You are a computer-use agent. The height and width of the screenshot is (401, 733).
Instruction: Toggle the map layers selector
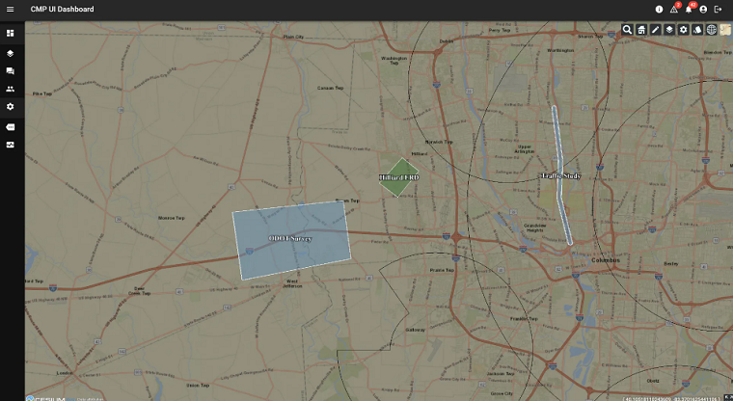[x=669, y=30]
